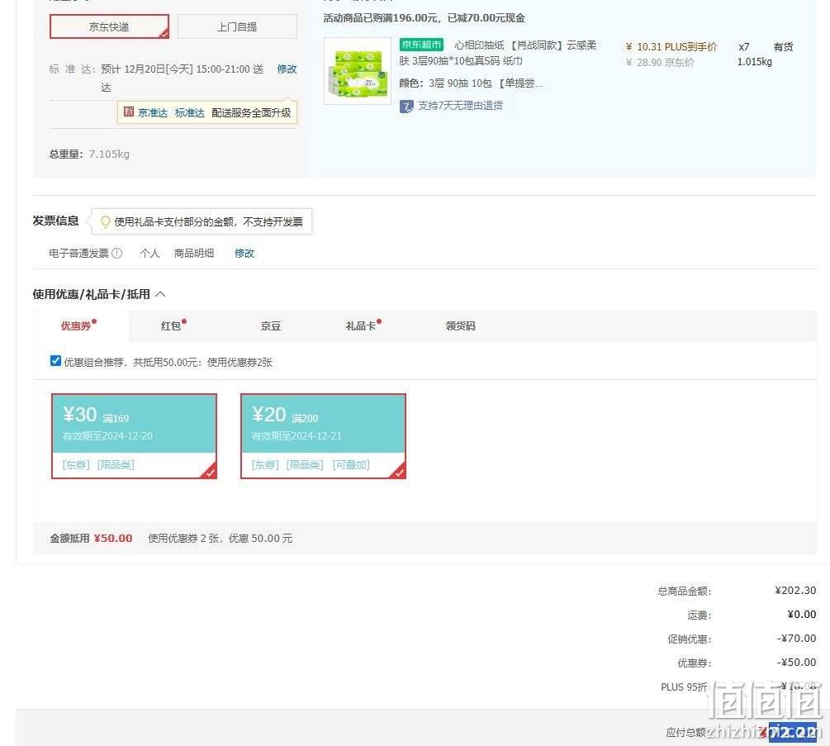
Task: Open 京准达 service link
Action: click(153, 113)
